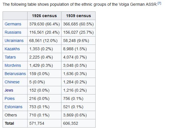The height and width of the screenshot is (131, 176).
Task: Open the Jews link
Action: pyautogui.click(x=9, y=90)
